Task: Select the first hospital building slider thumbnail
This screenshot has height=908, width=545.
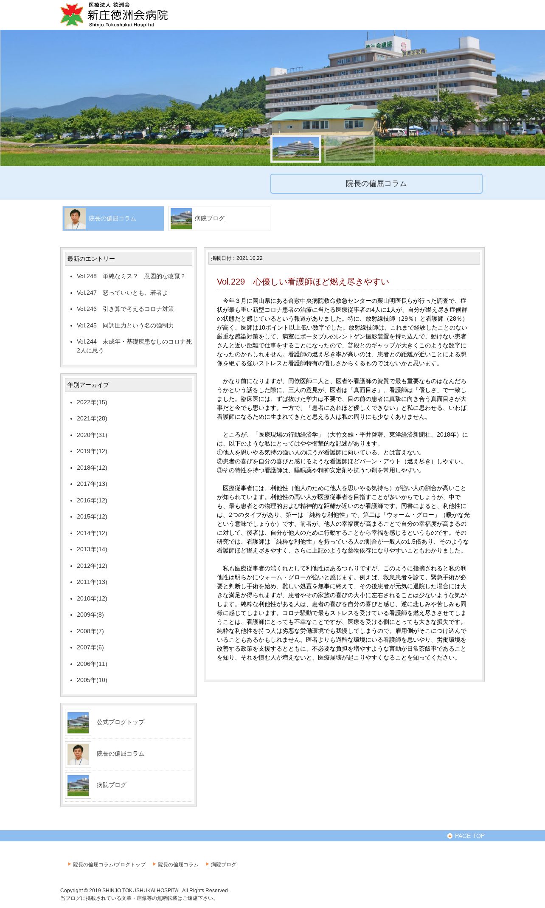Action: click(296, 149)
